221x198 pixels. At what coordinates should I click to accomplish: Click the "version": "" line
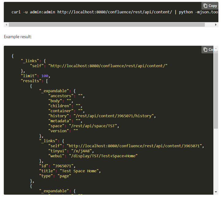click(x=63, y=131)
